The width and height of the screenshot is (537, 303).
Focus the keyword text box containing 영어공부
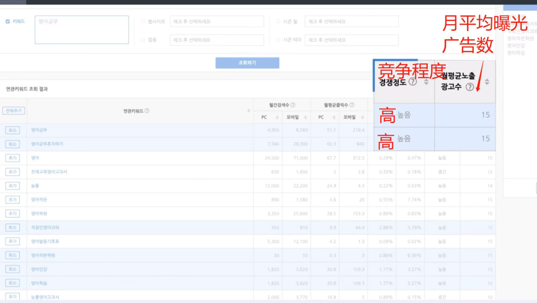82,30
